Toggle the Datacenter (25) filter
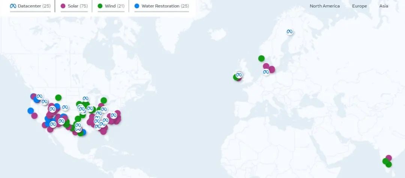Viewport: 405px width, 178px height. [x=30, y=6]
